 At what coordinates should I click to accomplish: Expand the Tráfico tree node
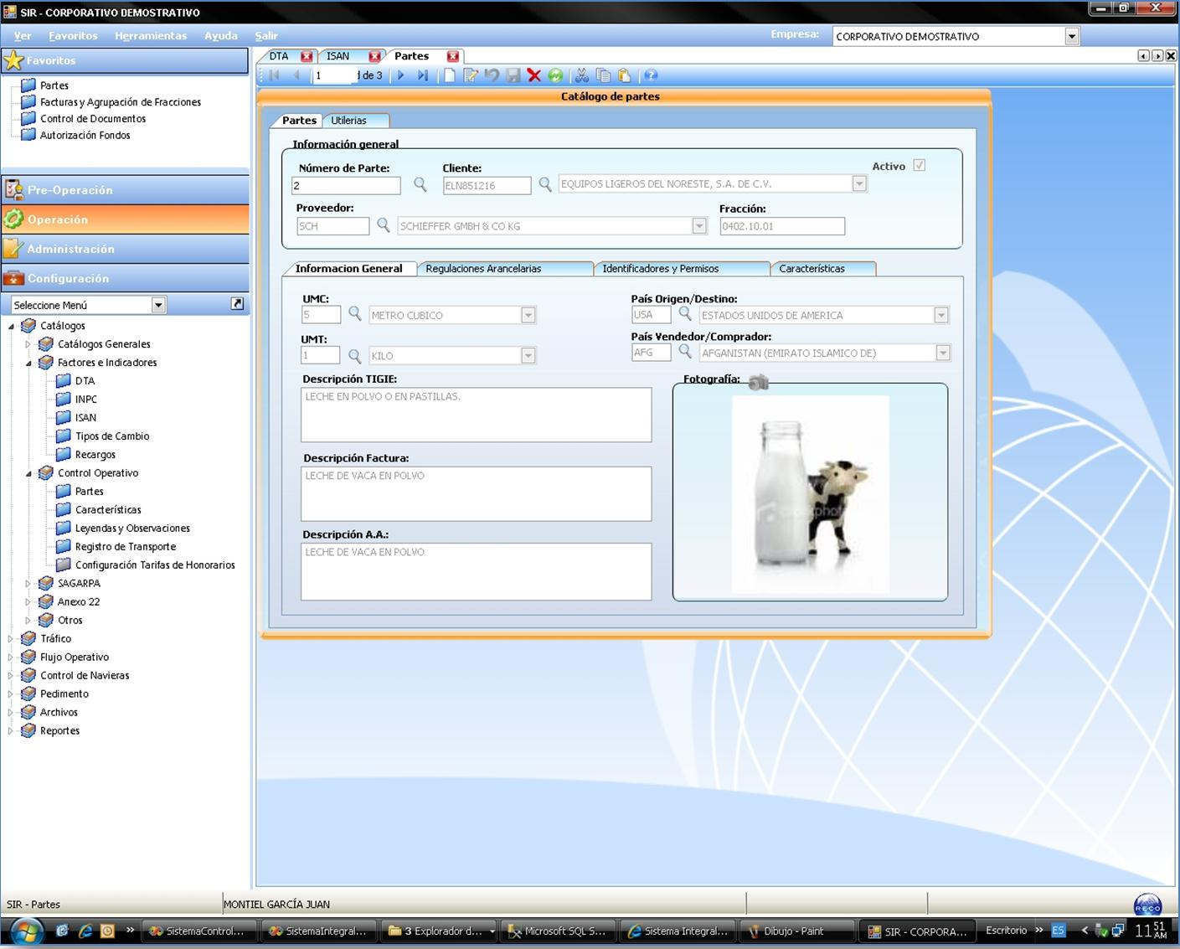(x=11, y=639)
